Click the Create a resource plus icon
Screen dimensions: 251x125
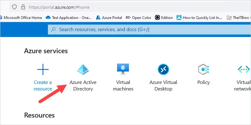(43, 69)
